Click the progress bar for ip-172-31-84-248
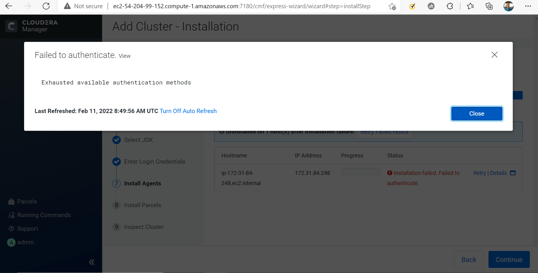 click(360, 172)
